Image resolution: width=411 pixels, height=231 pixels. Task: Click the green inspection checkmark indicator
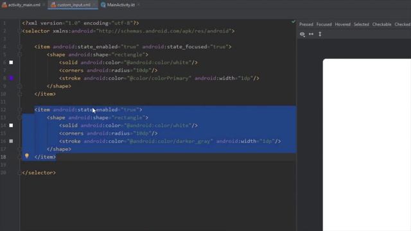pyautogui.click(x=293, y=22)
